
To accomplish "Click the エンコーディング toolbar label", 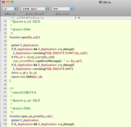I will coord(35,14).
